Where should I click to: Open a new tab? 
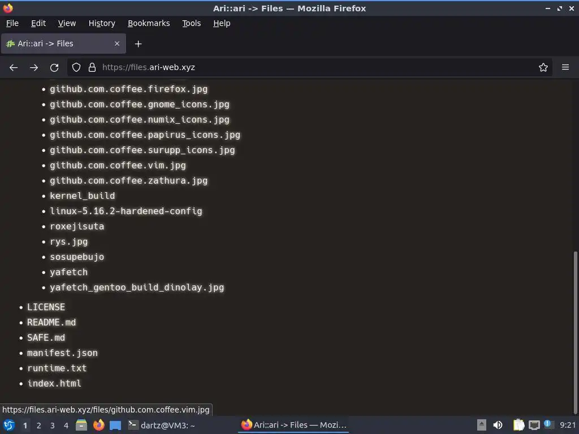tap(138, 44)
